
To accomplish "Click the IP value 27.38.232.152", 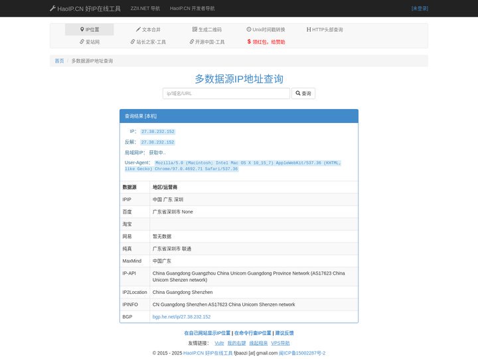I will coord(157,132).
